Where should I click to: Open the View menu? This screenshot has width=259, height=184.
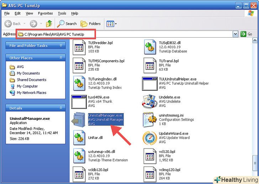coord(29,13)
